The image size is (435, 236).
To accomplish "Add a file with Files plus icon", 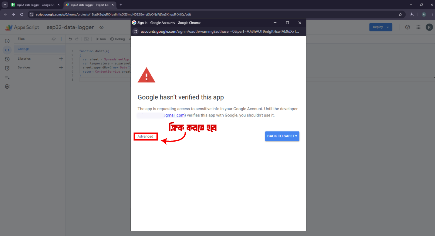I will click(x=61, y=39).
